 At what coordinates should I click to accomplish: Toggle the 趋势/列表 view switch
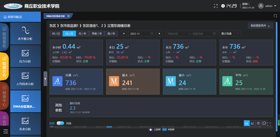click(x=60, y=123)
